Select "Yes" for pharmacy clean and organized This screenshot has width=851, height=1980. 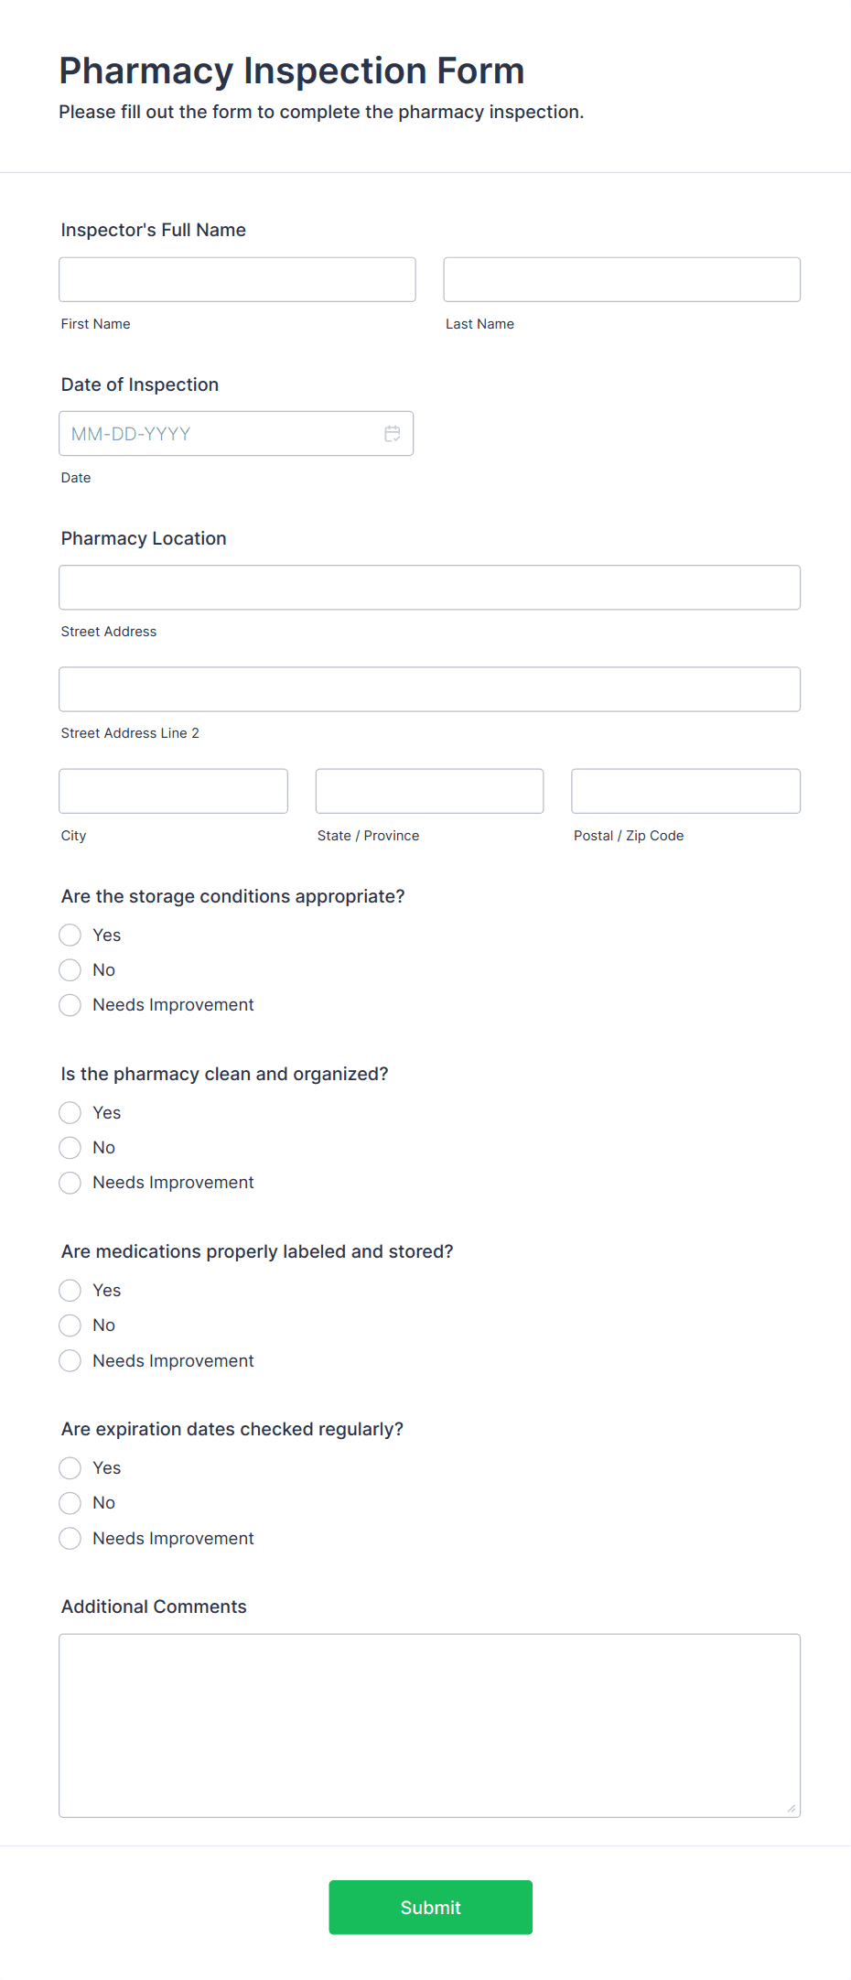point(70,1112)
